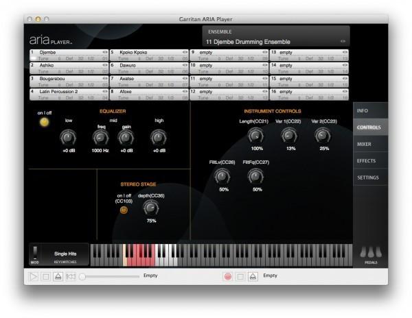Click the Length(CC21) knob
The image size is (412, 318).
click(x=255, y=136)
